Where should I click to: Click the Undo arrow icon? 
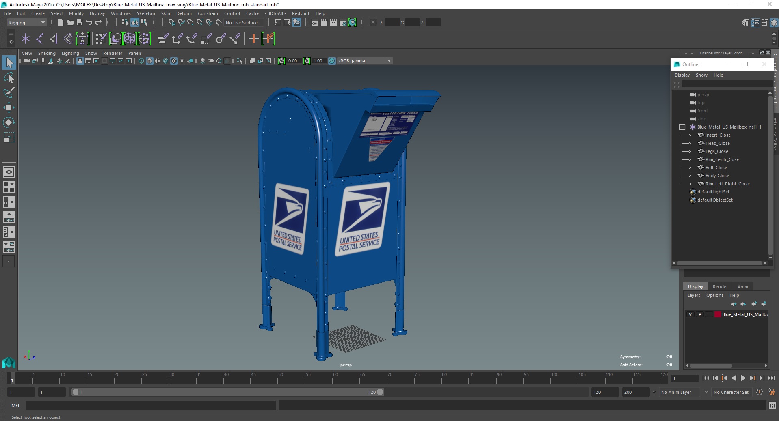(89, 23)
